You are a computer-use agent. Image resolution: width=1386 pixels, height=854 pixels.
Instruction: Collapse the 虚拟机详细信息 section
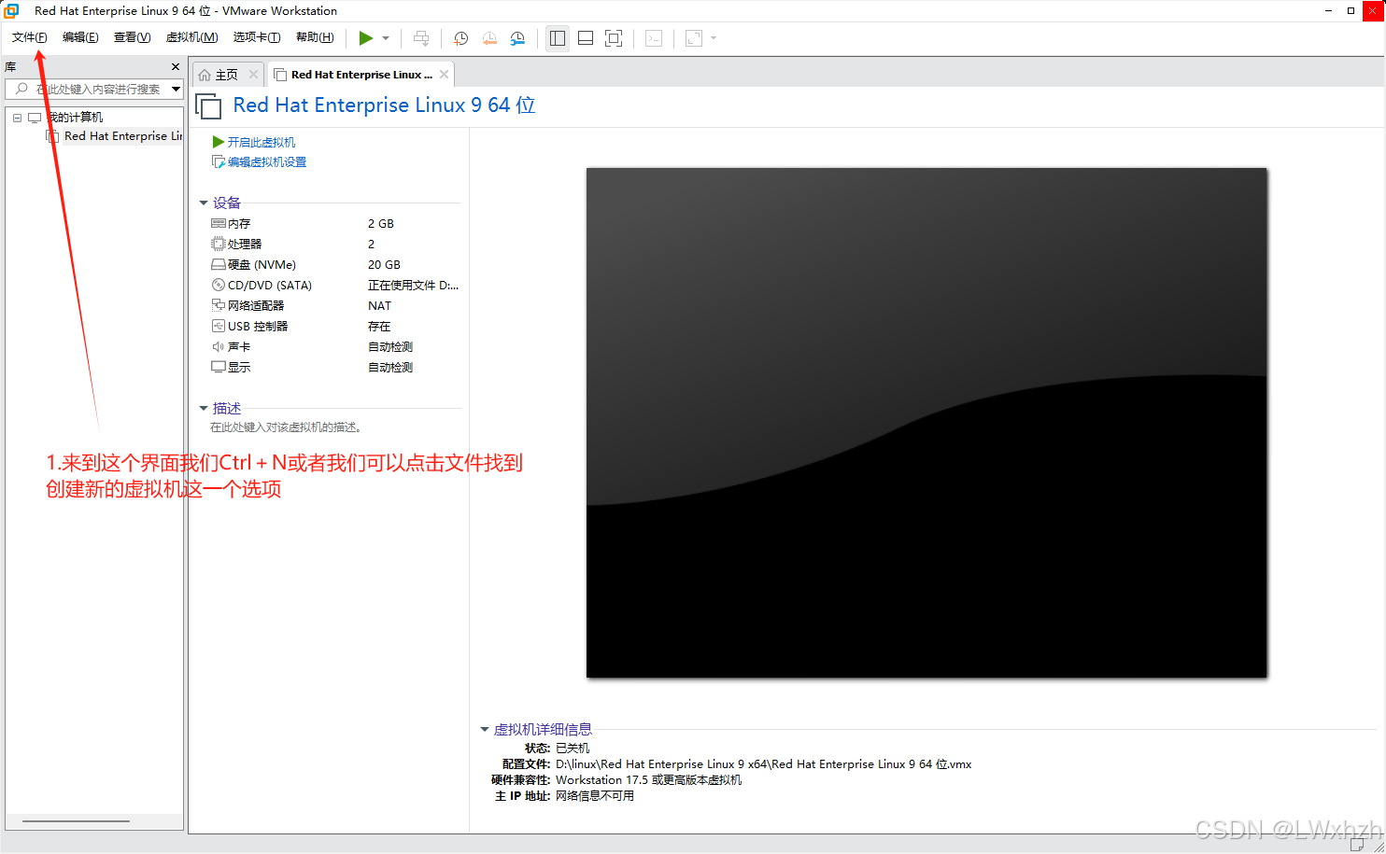pos(485,730)
